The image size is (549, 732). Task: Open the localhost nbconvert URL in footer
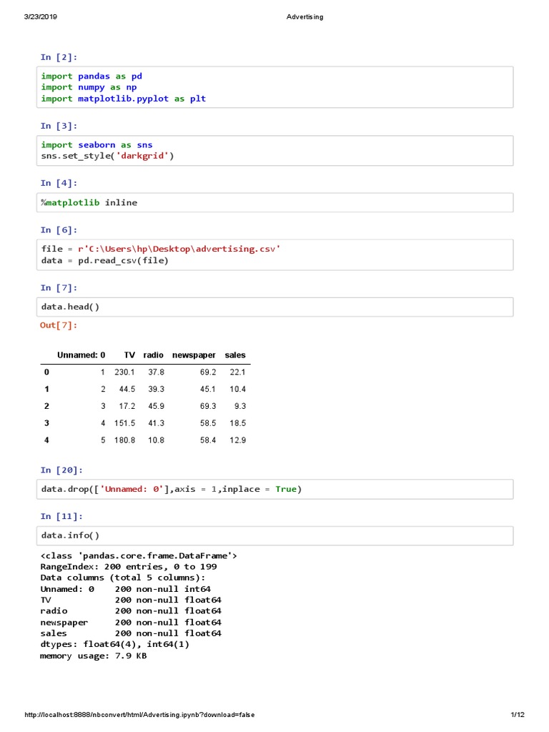click(x=139, y=715)
